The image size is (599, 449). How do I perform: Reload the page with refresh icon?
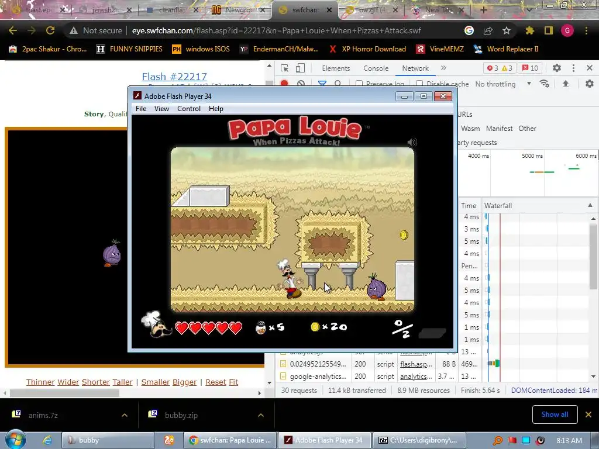coord(50,30)
